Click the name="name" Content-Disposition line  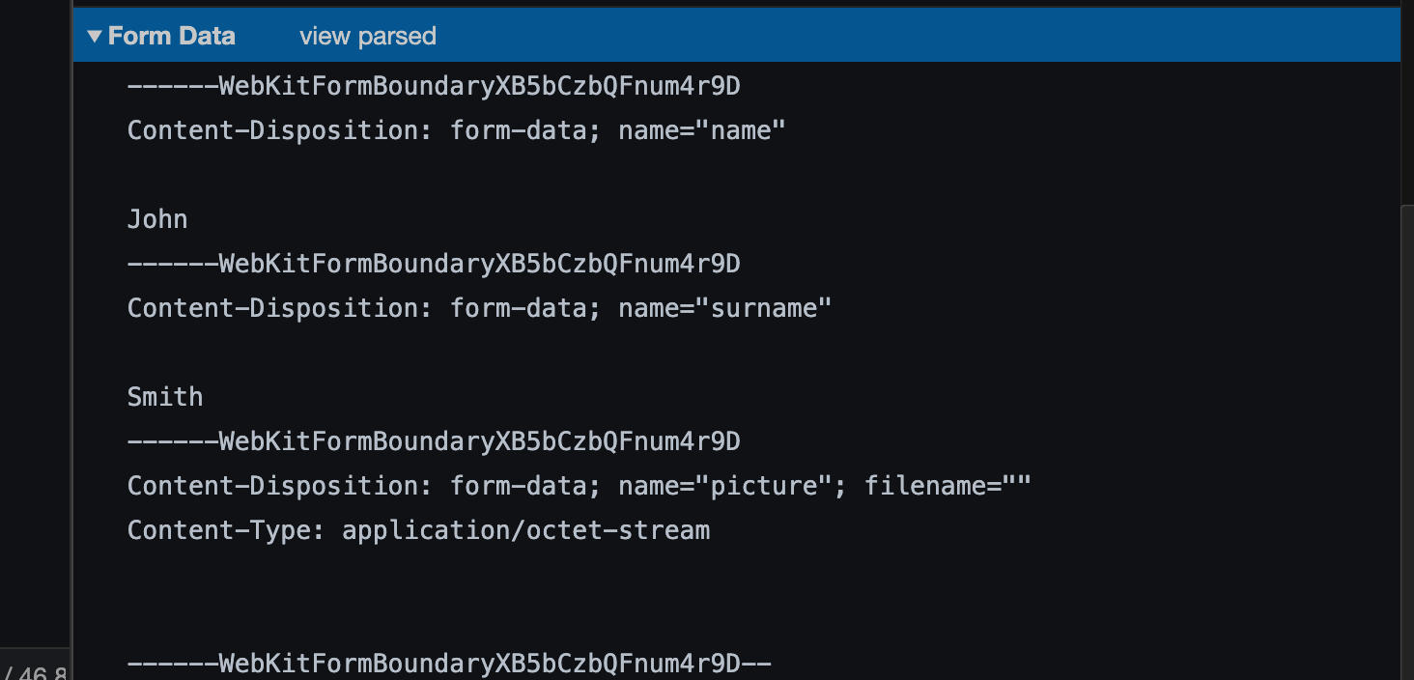tap(456, 130)
